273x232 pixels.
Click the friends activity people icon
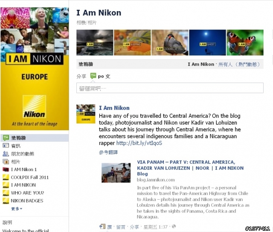[x=6, y=154]
